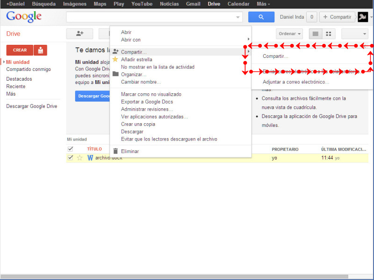Screen dimensions: 374x280
Task: Click the red CREAR button
Action: pyautogui.click(x=20, y=50)
